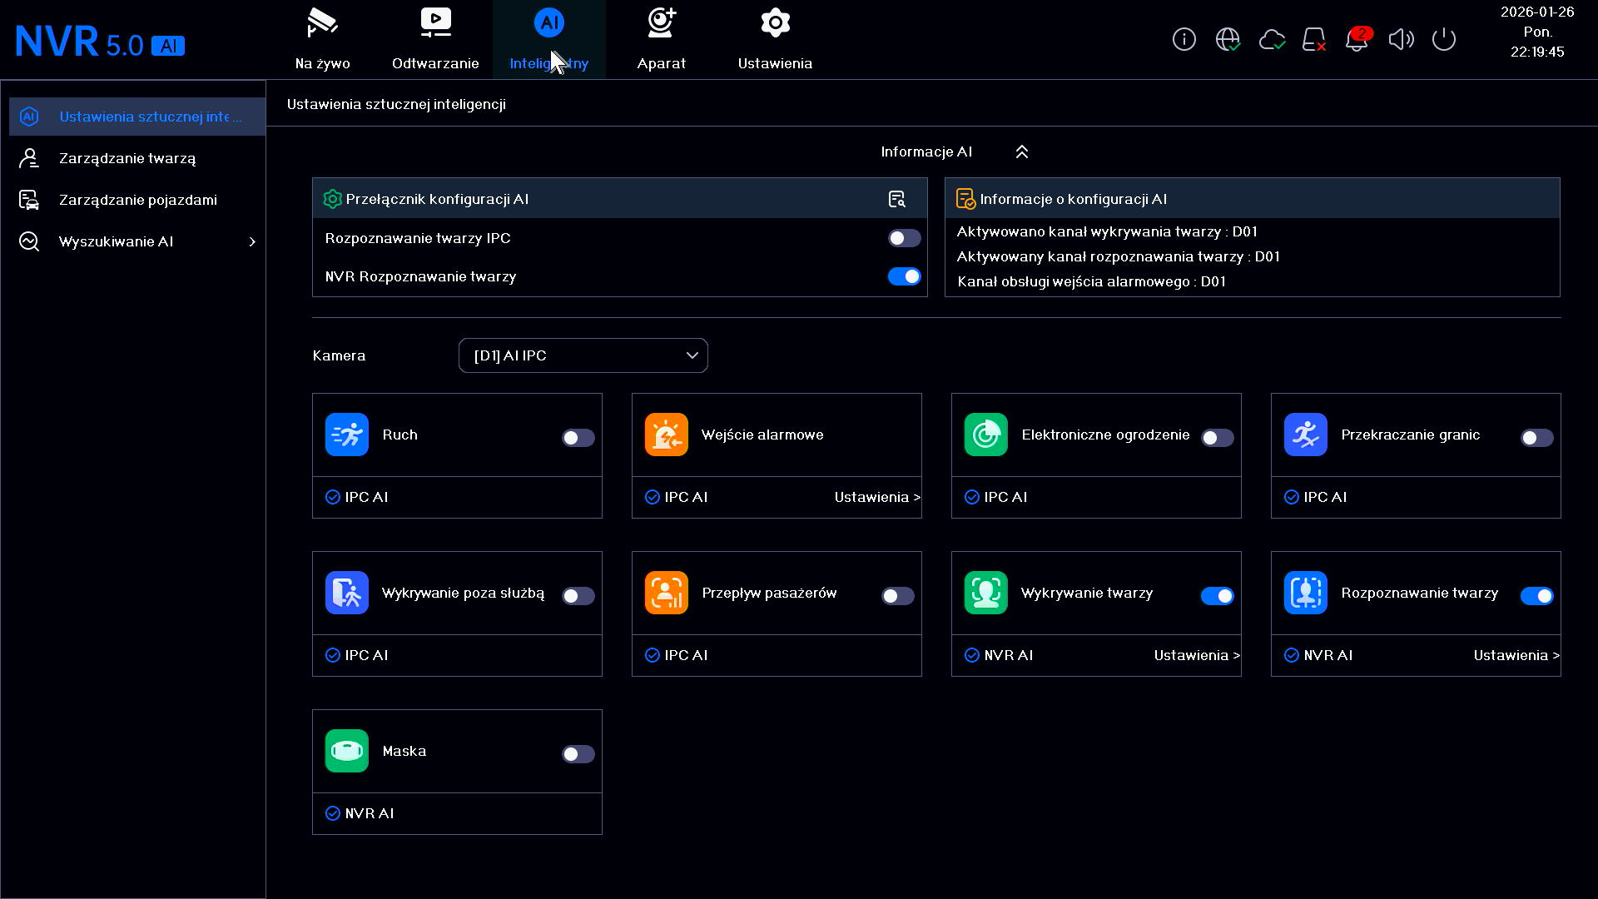The height and width of the screenshot is (899, 1598).
Task: Go to the Na żywo tab
Action: pos(322,39)
